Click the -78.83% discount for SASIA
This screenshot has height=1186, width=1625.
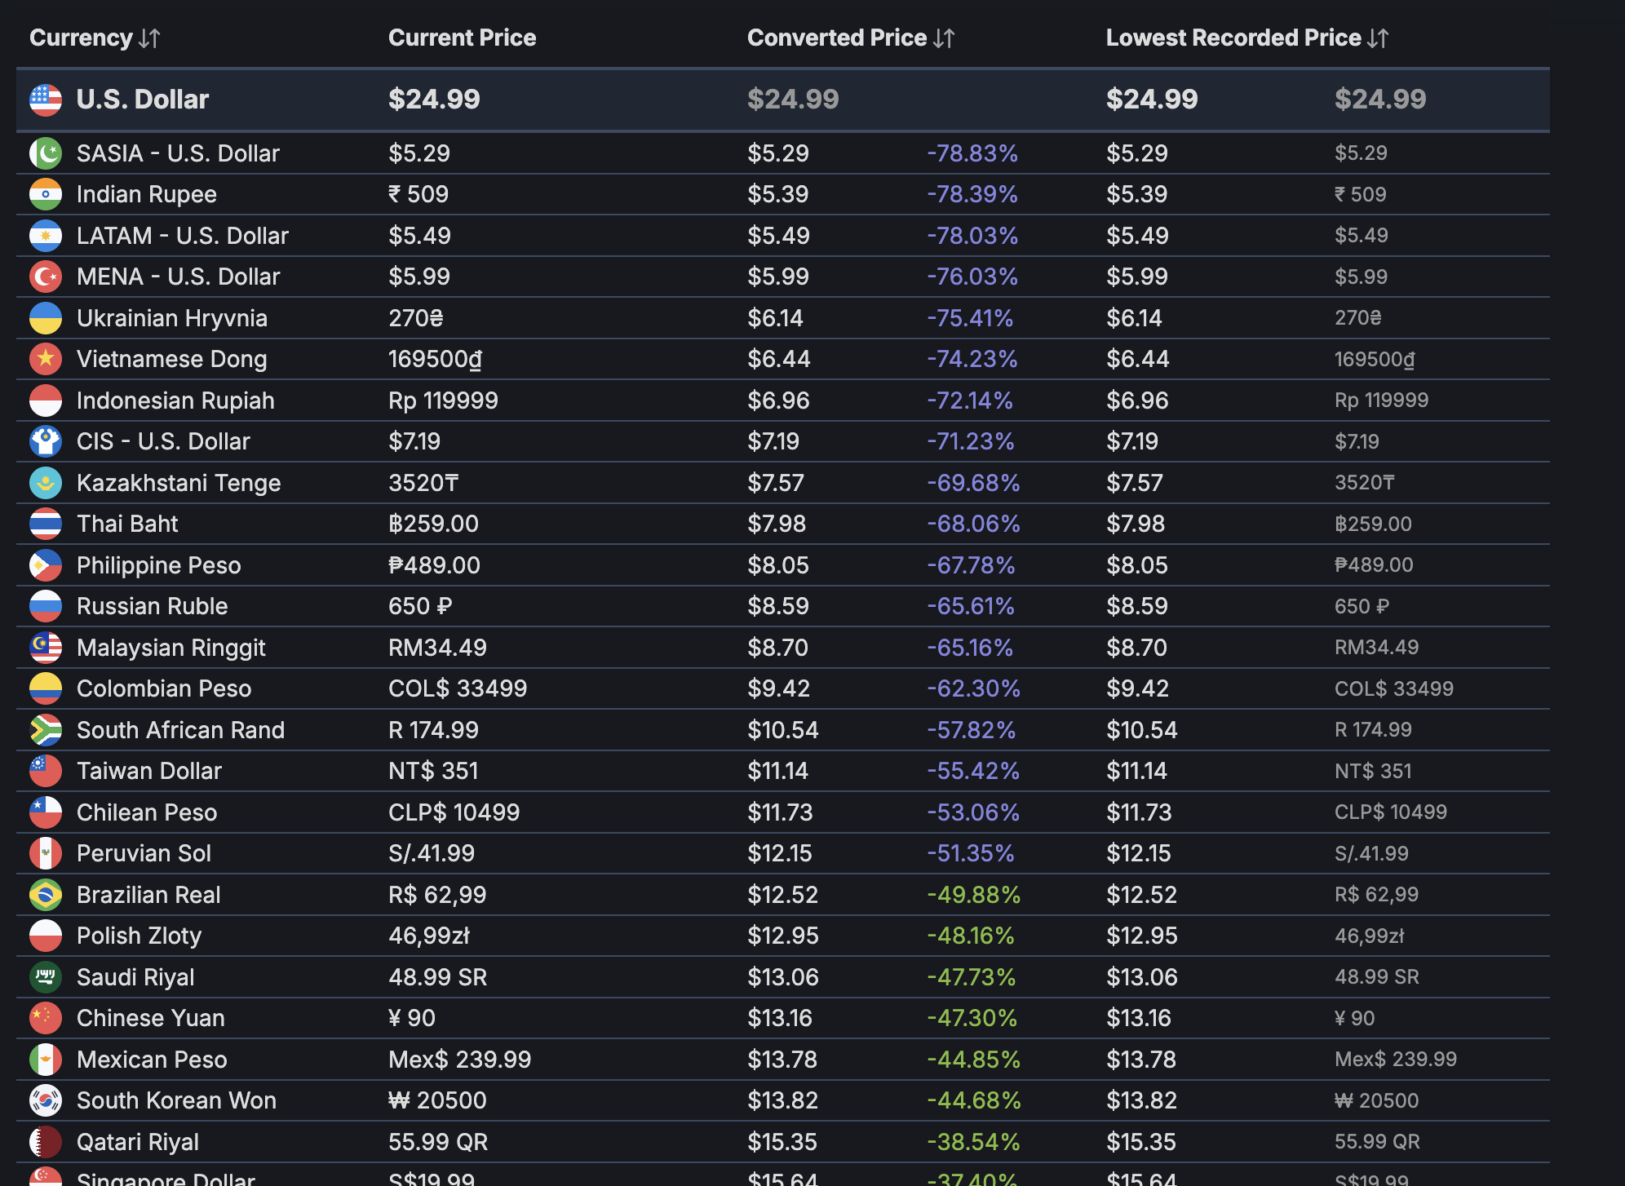tap(972, 153)
